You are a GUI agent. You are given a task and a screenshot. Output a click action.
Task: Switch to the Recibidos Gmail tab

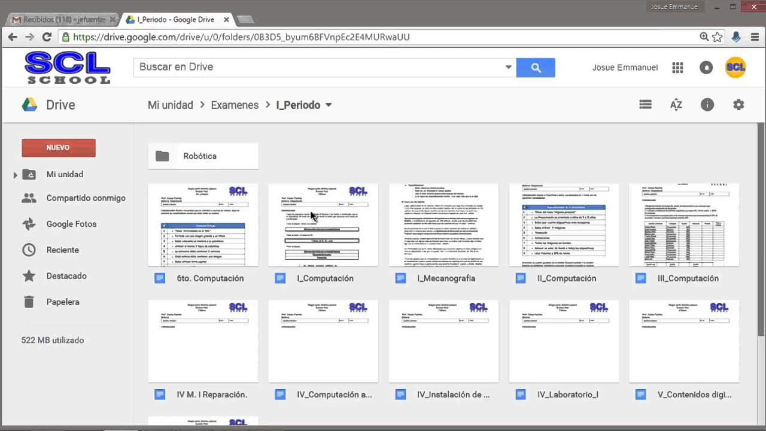click(x=62, y=20)
